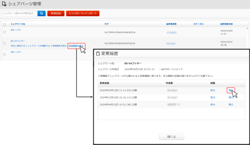Sort by ステータス column header
Screen dimensions: 250x145
(198, 24)
